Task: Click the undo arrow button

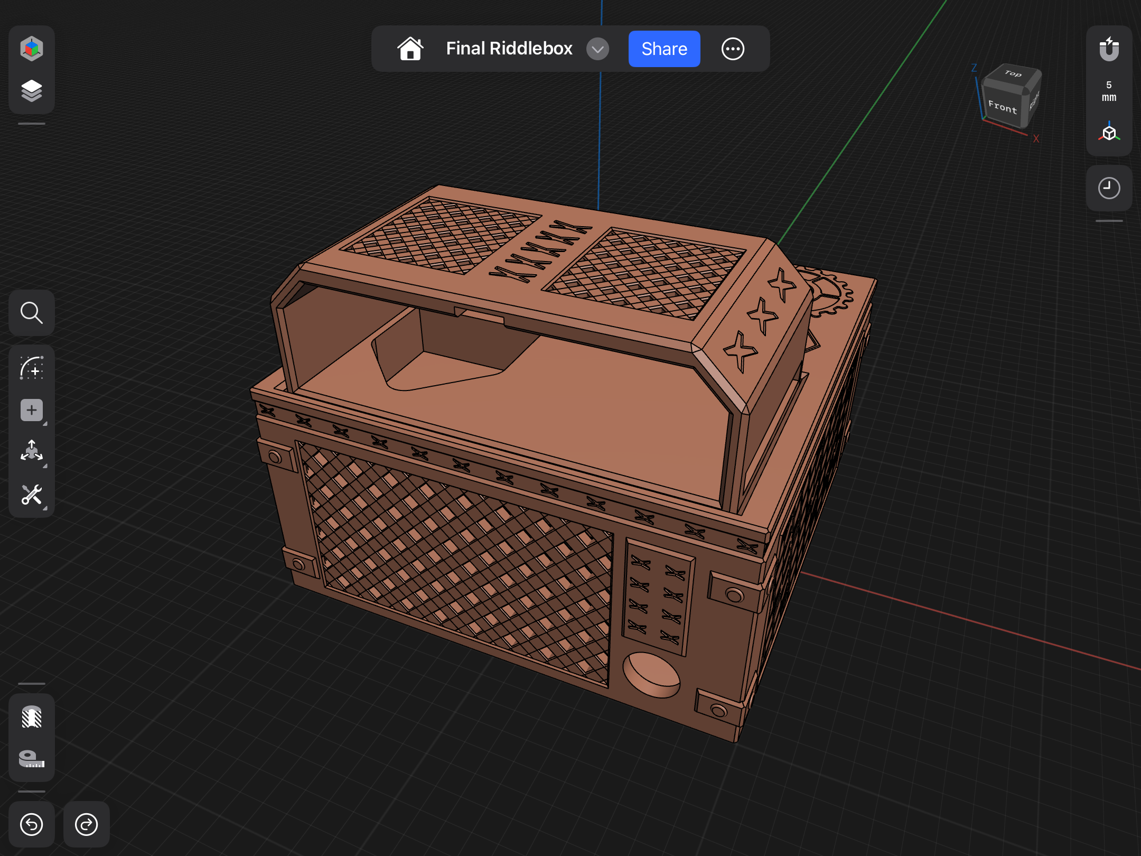Action: click(x=32, y=824)
